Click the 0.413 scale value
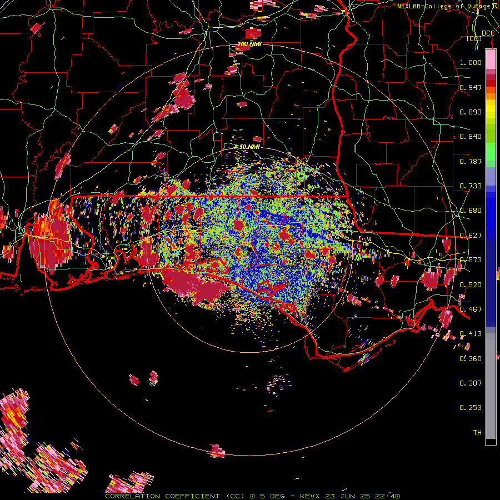 [x=471, y=334]
